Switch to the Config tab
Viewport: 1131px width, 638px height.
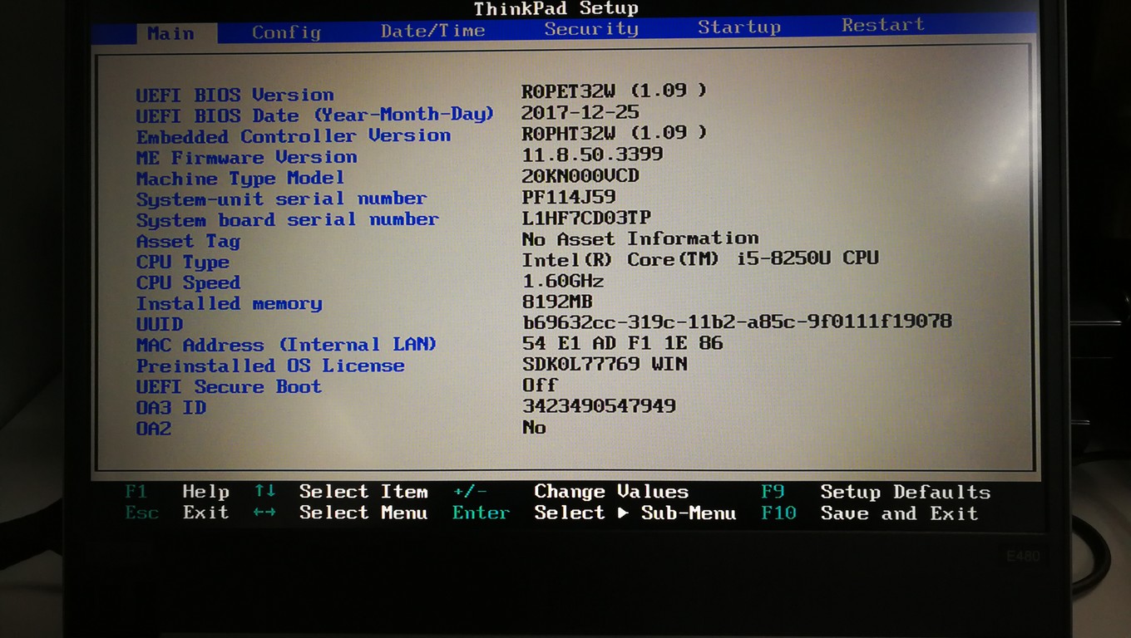(286, 32)
